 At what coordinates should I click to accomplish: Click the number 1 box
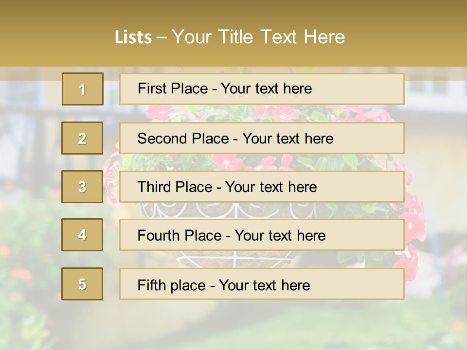point(82,89)
